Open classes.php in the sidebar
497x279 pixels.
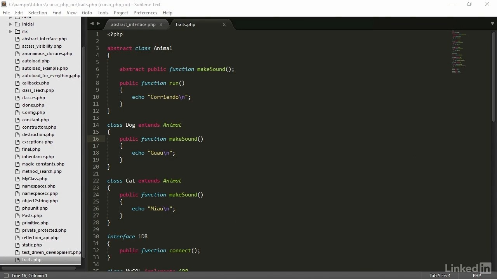(x=33, y=98)
